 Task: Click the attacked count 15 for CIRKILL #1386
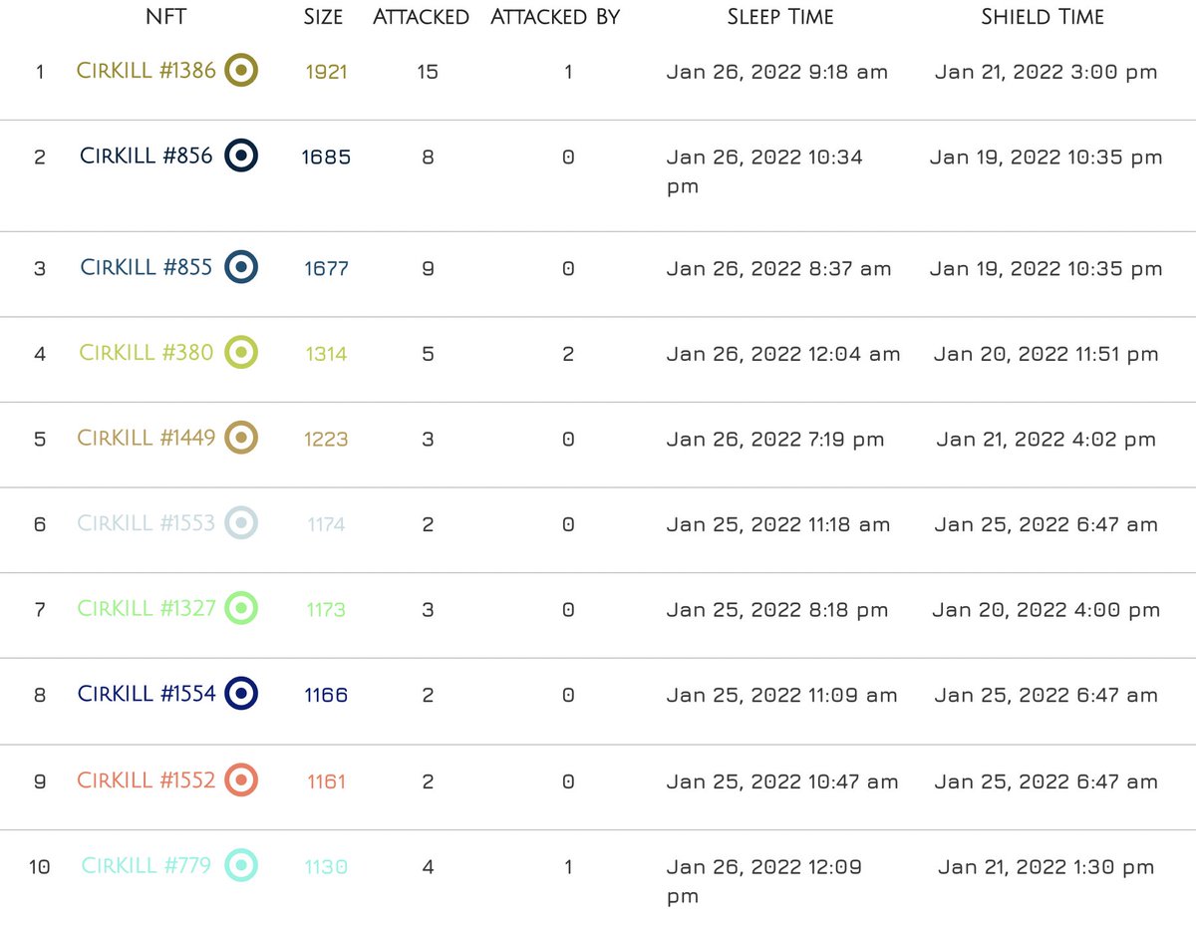(x=428, y=73)
